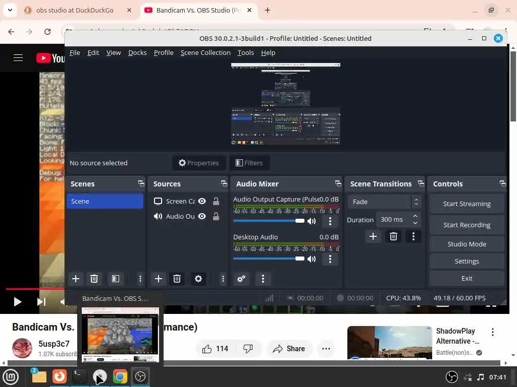517x387 pixels.
Task: Expand the Fade transition dropdown
Action: pos(384,202)
